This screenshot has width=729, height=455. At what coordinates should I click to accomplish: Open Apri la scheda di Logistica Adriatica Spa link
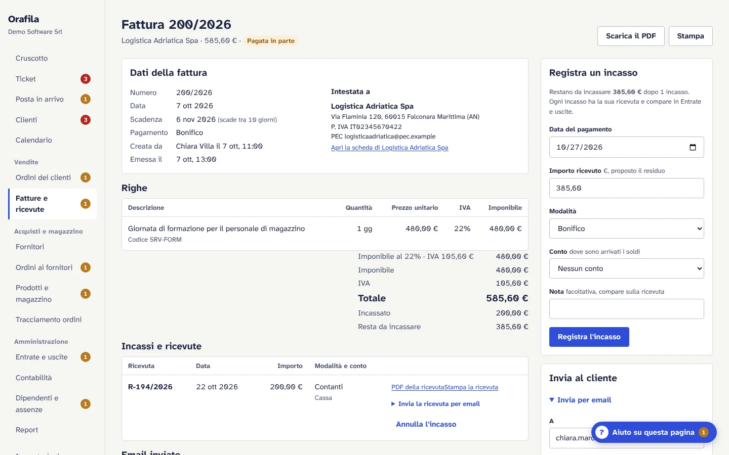coord(389,148)
